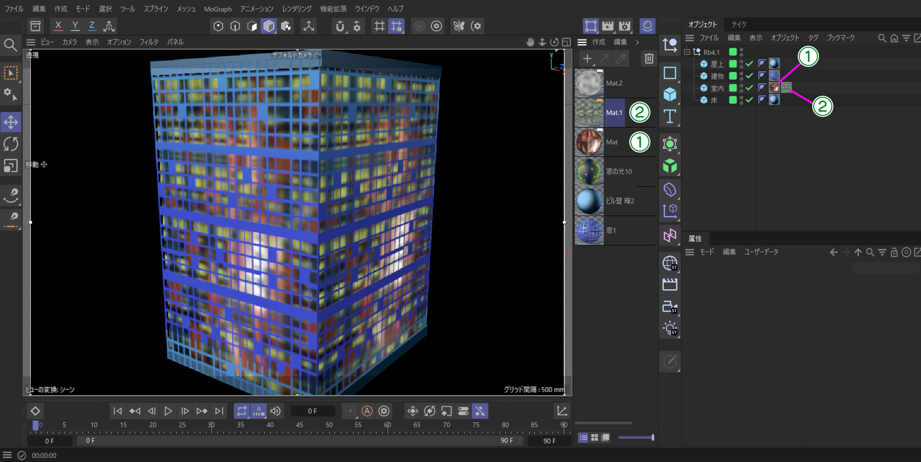Open the viewport hamburger menu
921x462 pixels.
click(31, 42)
